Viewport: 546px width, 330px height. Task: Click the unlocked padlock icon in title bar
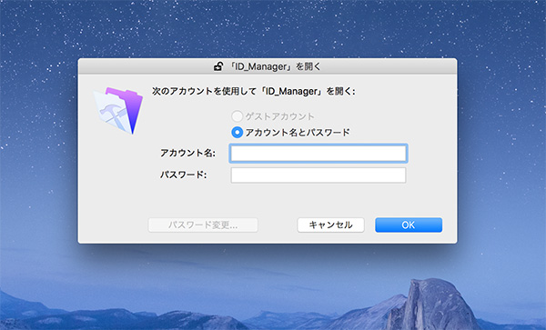(x=218, y=66)
